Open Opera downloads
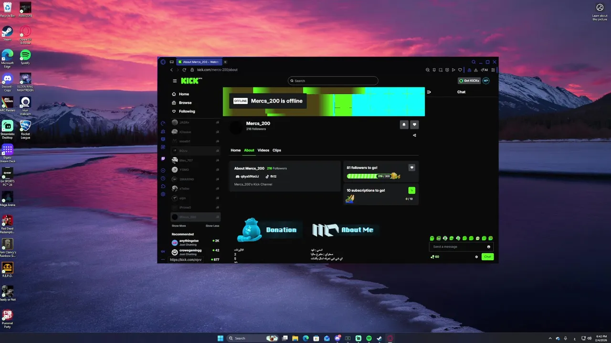Viewport: 611px width, 343px height. [x=476, y=70]
